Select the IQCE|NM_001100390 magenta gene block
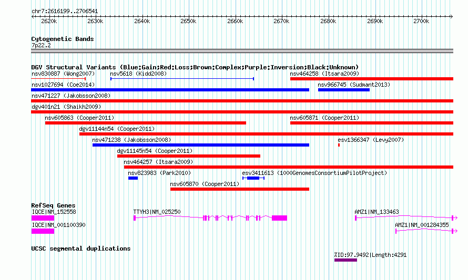Screen dimensions: 468x280 click(43, 231)
